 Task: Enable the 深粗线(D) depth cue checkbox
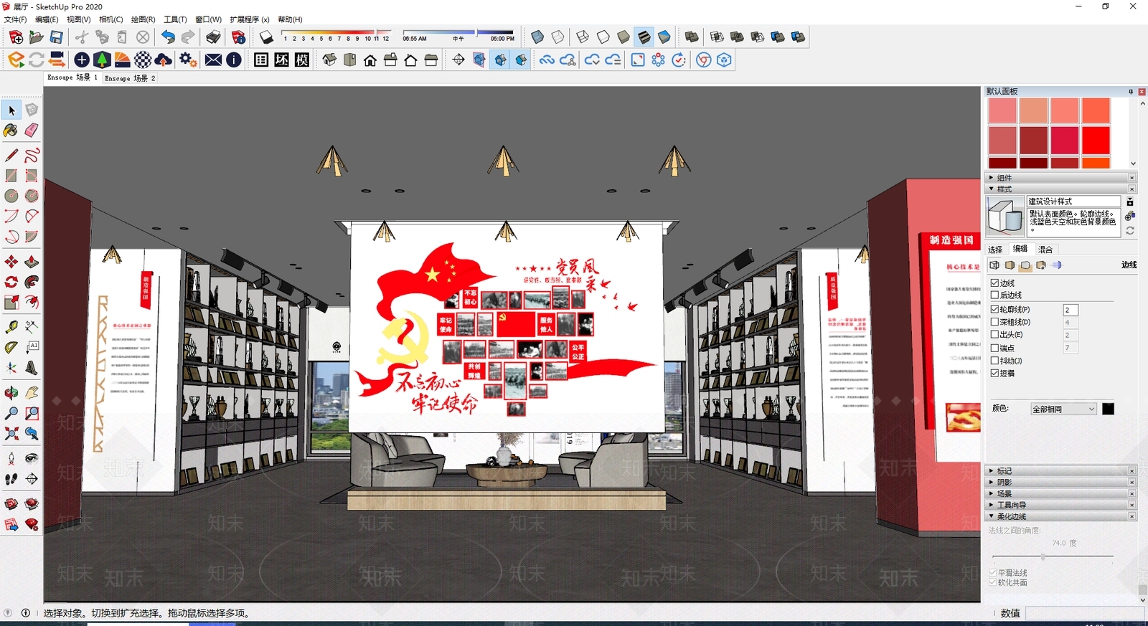994,322
